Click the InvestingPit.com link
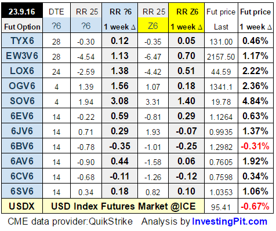Screen dimensions: 276x231 pyautogui.click(x=230, y=222)
